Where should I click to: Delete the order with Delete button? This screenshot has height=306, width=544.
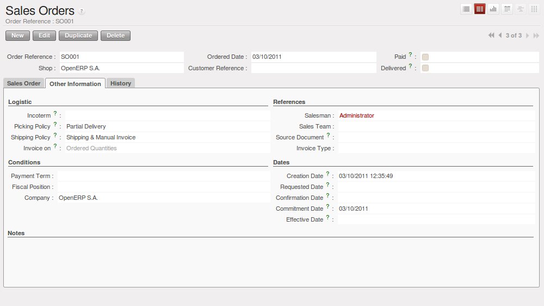[115, 35]
